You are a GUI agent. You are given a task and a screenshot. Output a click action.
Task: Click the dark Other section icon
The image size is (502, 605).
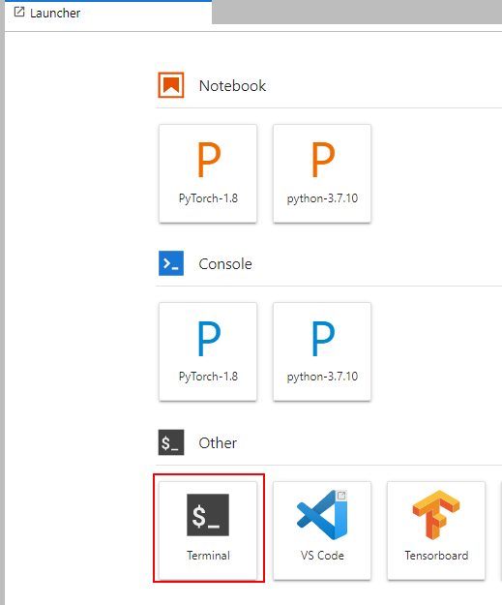coord(171,442)
